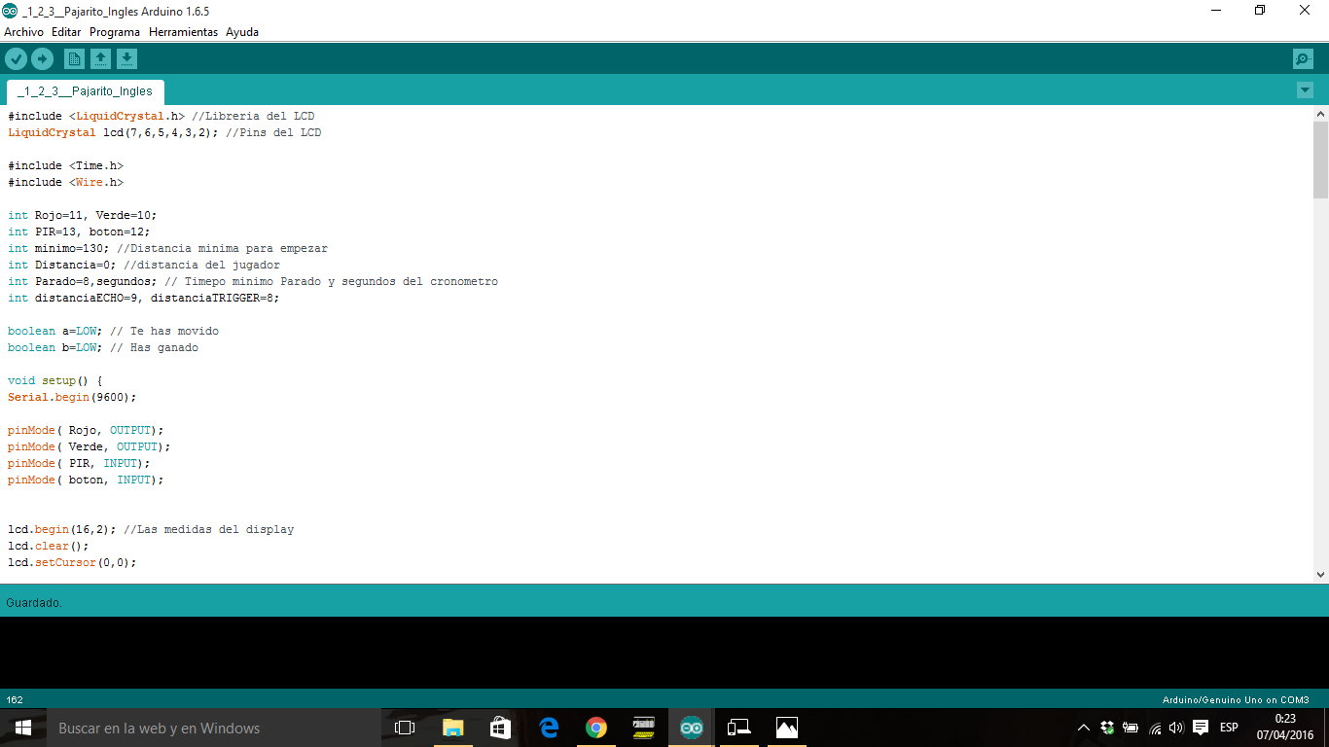The image size is (1329, 747).
Task: Launch Google Chrome from the taskbar
Action: coord(596,728)
